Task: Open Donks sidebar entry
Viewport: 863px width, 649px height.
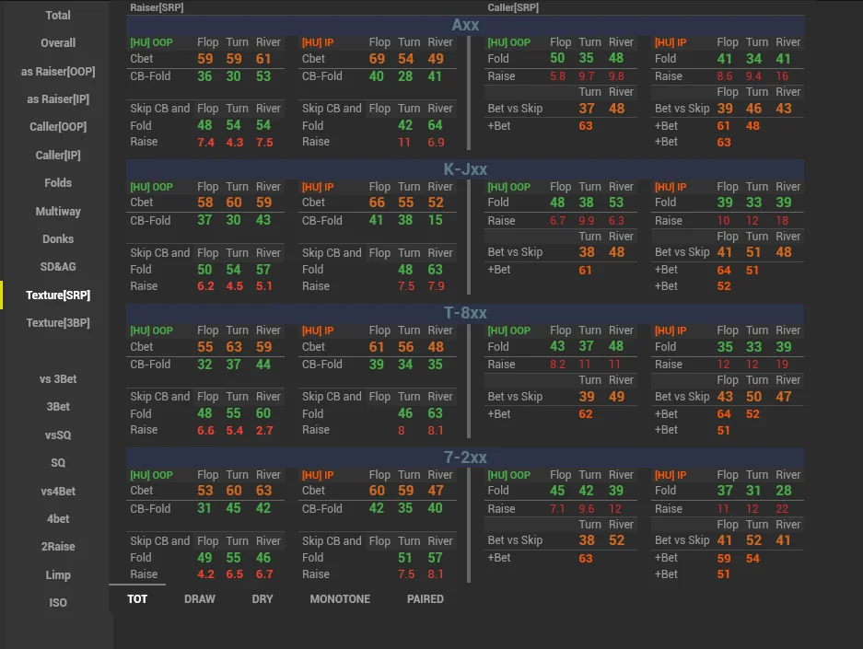Action: pyautogui.click(x=58, y=238)
